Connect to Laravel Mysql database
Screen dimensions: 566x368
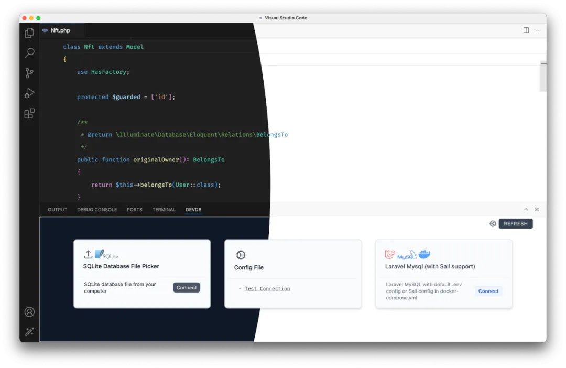point(488,291)
